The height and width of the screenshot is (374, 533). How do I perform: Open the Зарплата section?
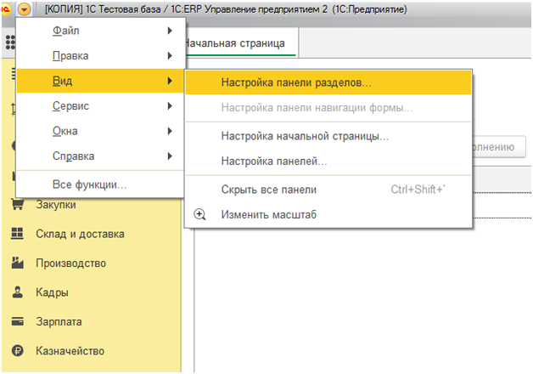click(59, 322)
